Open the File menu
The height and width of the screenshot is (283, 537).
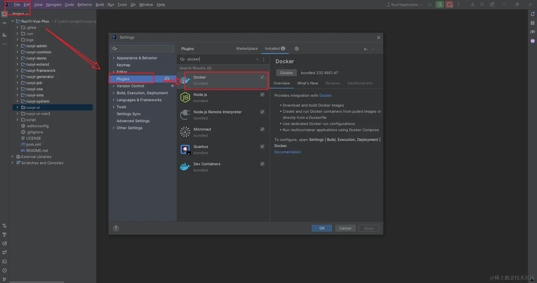(17, 5)
